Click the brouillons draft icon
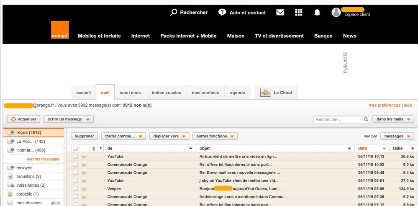This screenshot has height=206, width=418. 10,176
